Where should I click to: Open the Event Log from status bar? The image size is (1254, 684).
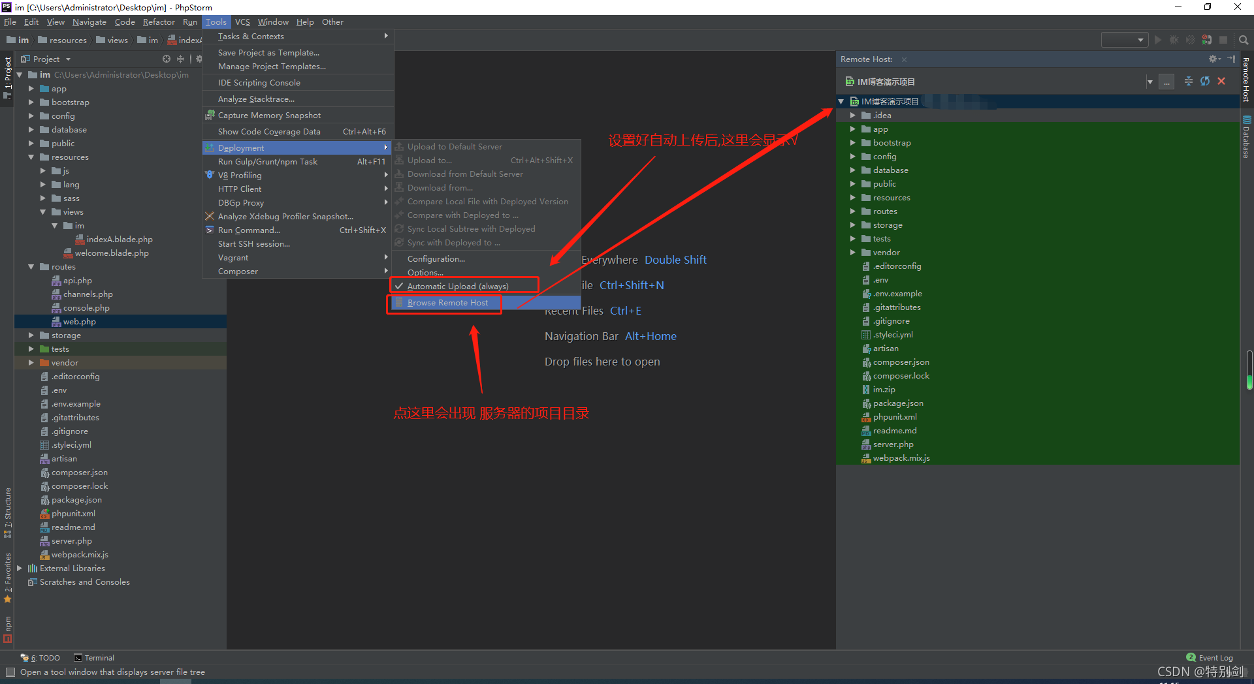[x=1210, y=658]
